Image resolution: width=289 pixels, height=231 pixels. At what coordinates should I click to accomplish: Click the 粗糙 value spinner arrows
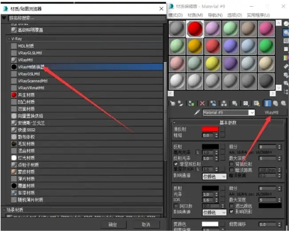(216, 135)
